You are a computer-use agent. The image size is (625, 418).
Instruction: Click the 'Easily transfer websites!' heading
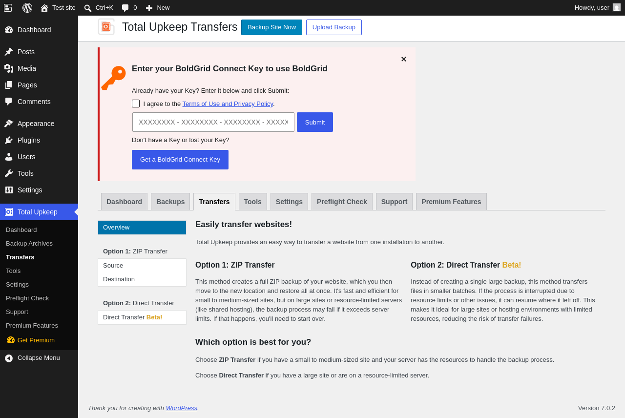click(244, 225)
